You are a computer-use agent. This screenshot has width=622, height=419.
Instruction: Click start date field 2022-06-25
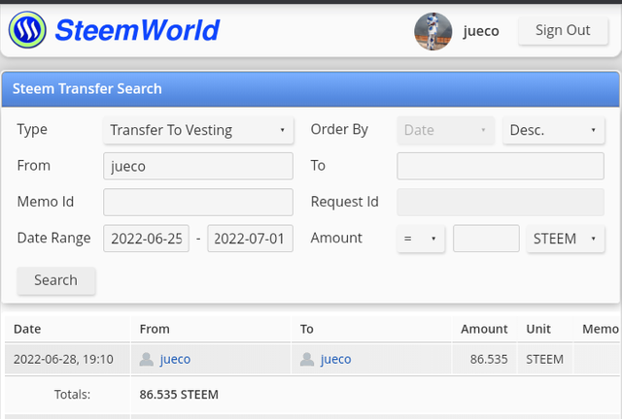pyautogui.click(x=146, y=239)
